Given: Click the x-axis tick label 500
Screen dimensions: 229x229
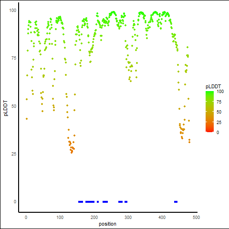Looking at the screenshot, I should coord(196,218).
